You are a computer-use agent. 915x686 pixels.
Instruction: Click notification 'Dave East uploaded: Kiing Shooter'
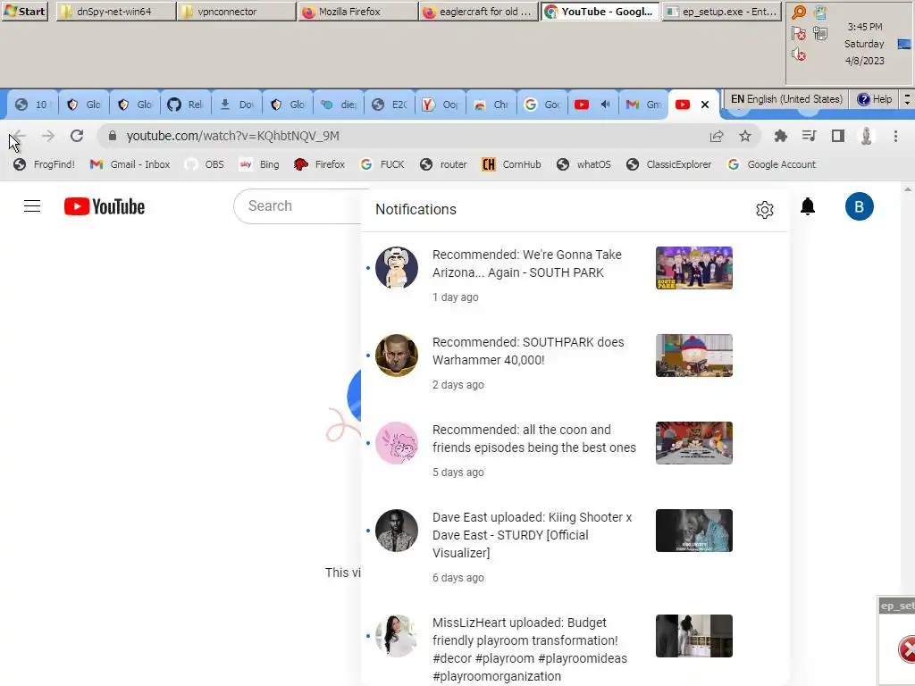pos(533,535)
